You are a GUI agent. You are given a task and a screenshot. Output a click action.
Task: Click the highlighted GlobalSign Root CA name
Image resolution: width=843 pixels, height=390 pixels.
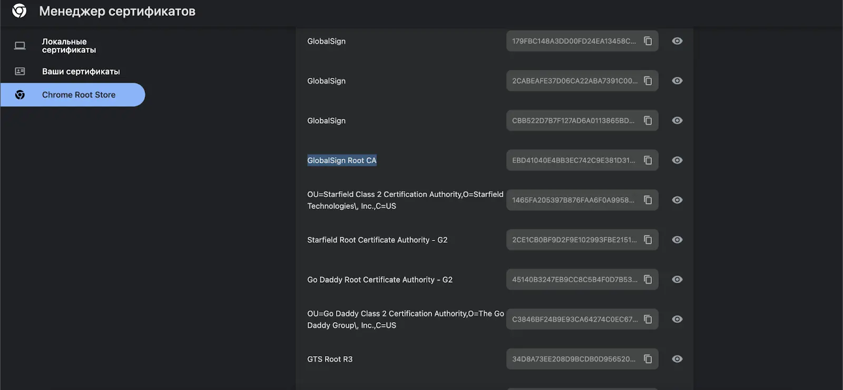[x=342, y=161]
